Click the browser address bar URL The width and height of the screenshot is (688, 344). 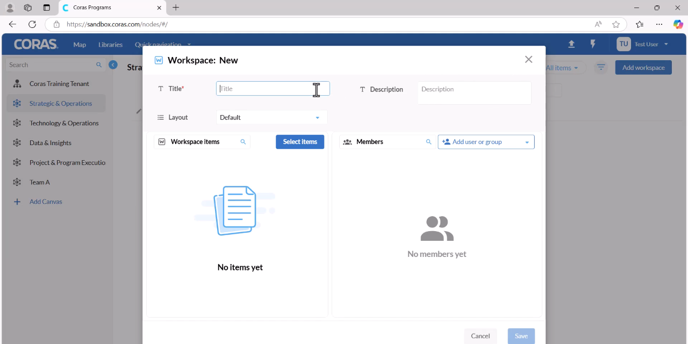point(117,24)
